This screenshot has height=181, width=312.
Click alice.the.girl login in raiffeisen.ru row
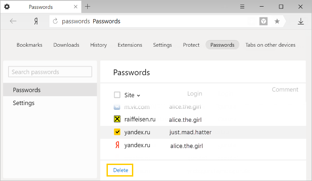click(185, 120)
